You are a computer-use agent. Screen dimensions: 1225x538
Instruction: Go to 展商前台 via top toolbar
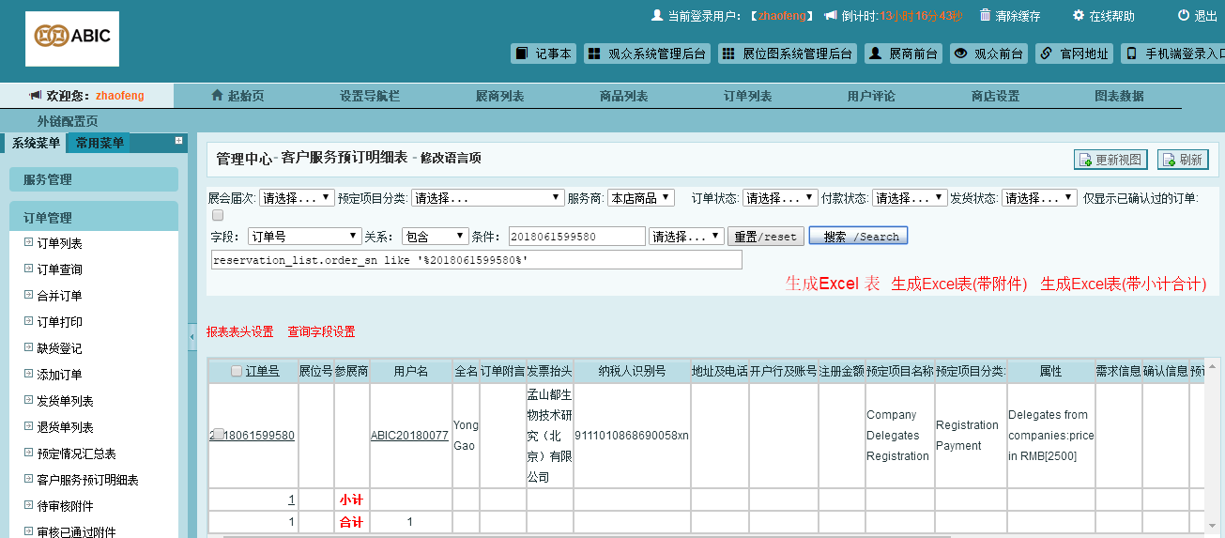[904, 54]
